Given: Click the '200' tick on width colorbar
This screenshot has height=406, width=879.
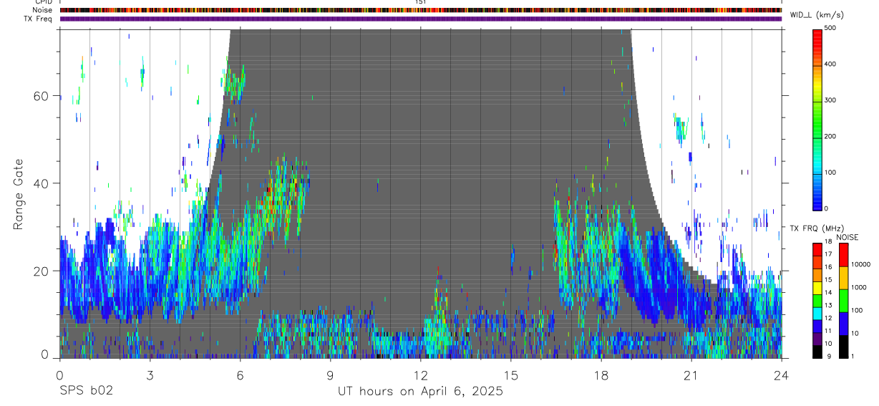Looking at the screenshot, I should [830, 136].
